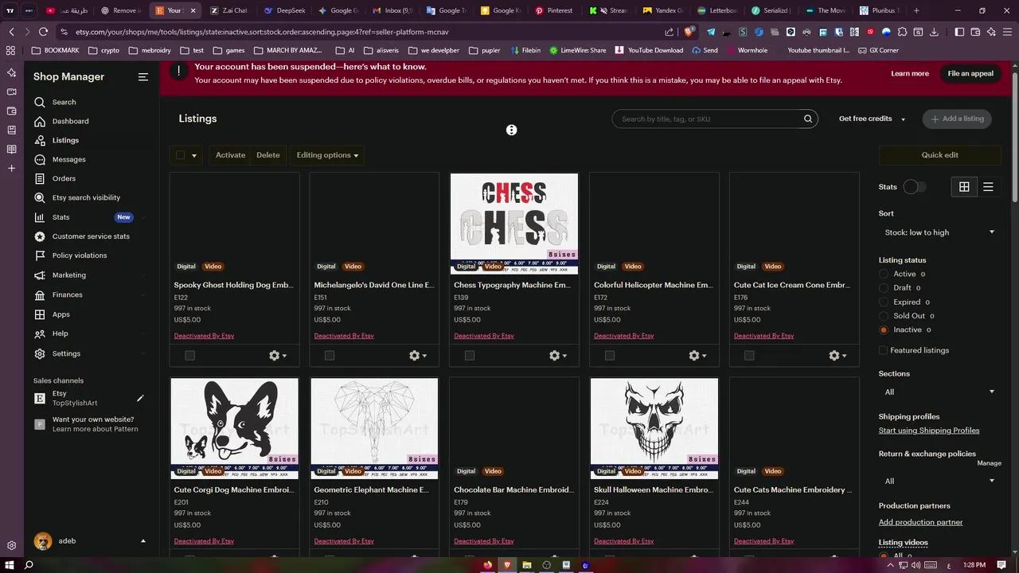Open Return & exchange policies All dropdown

point(939,481)
